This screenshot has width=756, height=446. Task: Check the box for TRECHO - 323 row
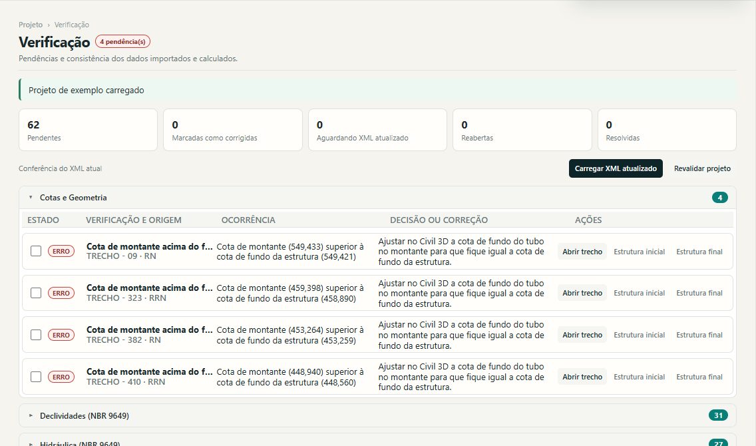pos(36,293)
